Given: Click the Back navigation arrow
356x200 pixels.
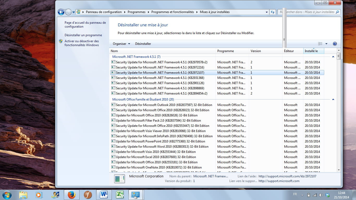Looking at the screenshot, I should (61, 12).
